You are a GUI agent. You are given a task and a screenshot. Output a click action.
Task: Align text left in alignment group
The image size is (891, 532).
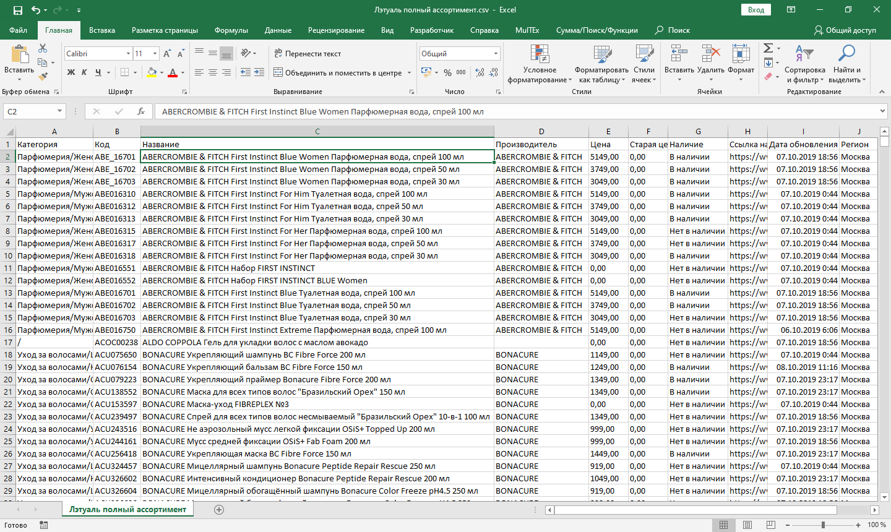[x=199, y=72]
